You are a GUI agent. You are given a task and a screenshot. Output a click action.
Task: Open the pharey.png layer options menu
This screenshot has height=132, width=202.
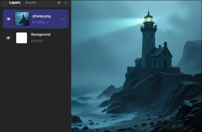tap(63, 19)
